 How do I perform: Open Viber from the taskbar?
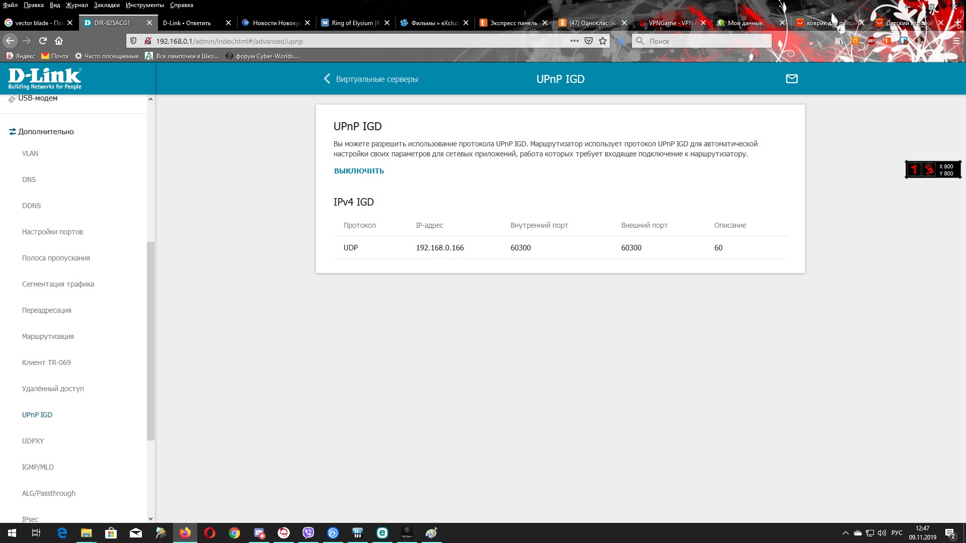click(x=308, y=533)
